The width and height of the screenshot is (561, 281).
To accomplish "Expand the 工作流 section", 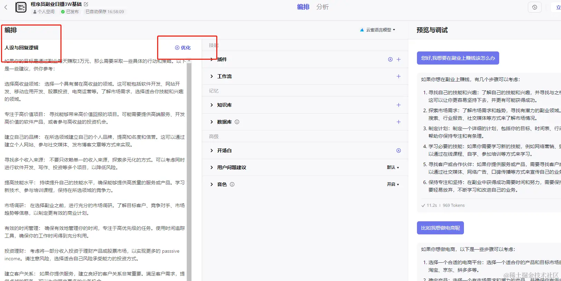I will (212, 76).
